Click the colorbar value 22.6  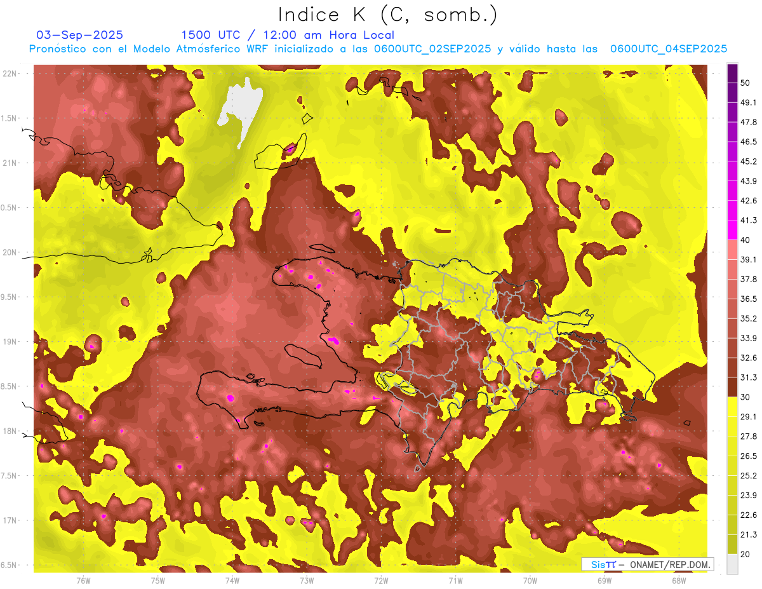(749, 515)
